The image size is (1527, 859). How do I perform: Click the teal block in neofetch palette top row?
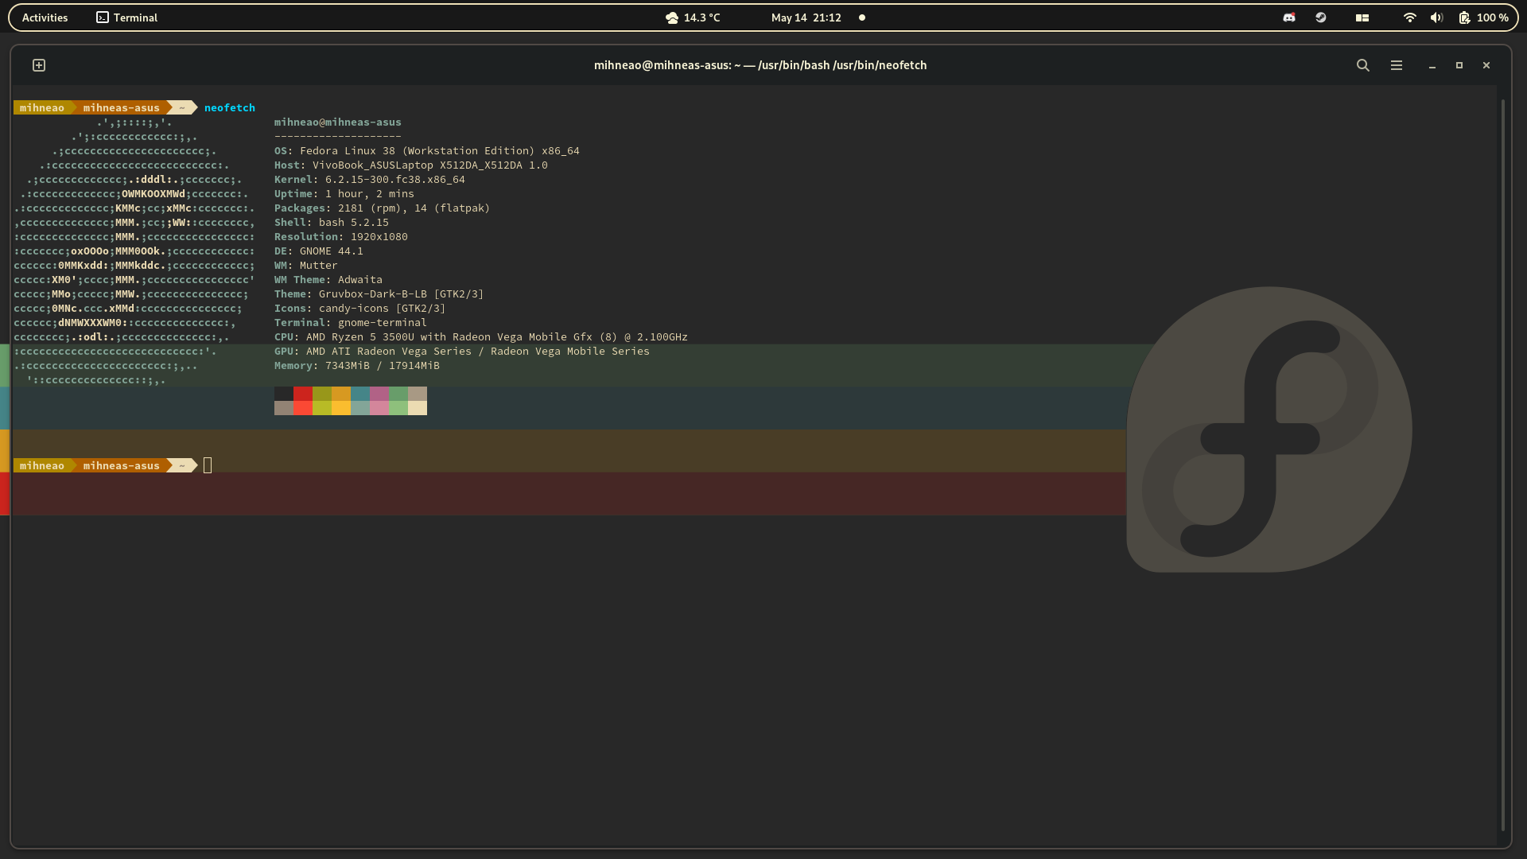[360, 394]
